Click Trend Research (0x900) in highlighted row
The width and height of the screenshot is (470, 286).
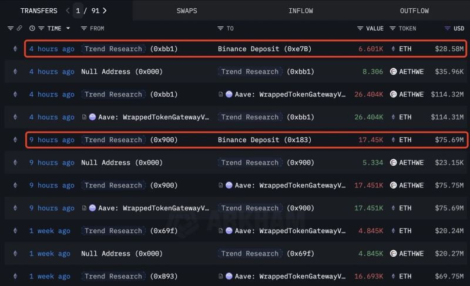pyautogui.click(x=129, y=140)
